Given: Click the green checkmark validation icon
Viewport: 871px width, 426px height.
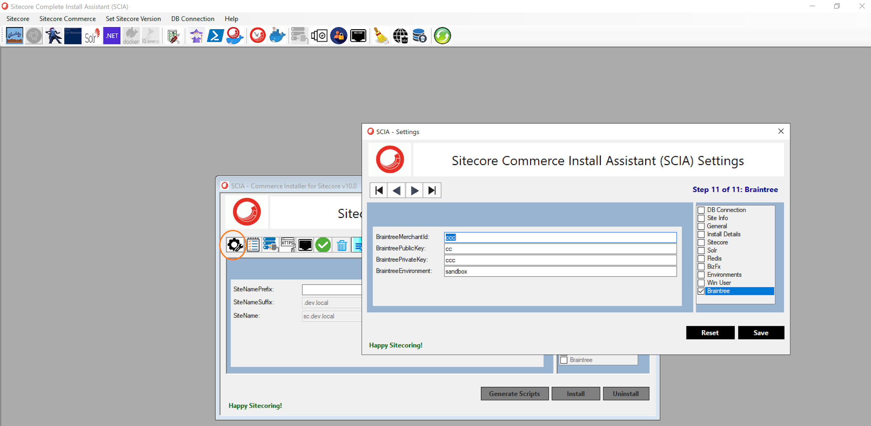Looking at the screenshot, I should 323,245.
